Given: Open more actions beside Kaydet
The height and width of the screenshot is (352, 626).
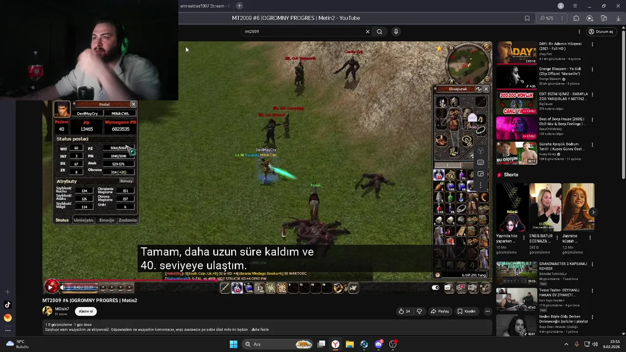Looking at the screenshot, I should tap(487, 311).
